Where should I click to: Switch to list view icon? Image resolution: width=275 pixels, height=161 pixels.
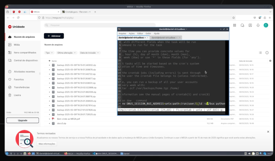point(260,53)
